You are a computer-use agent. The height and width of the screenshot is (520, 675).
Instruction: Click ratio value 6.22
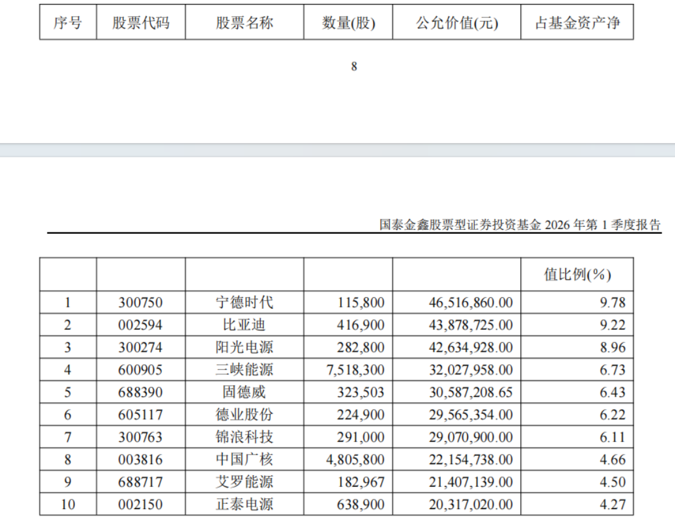[x=613, y=415]
